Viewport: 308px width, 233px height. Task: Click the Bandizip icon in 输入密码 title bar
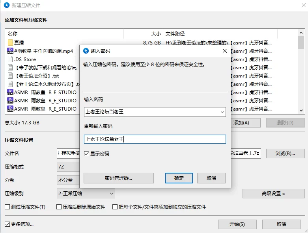click(86, 51)
